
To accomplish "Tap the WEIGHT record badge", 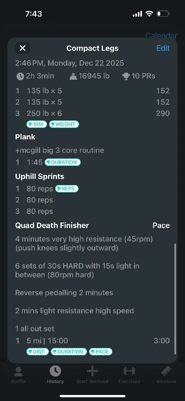I will [x=64, y=124].
